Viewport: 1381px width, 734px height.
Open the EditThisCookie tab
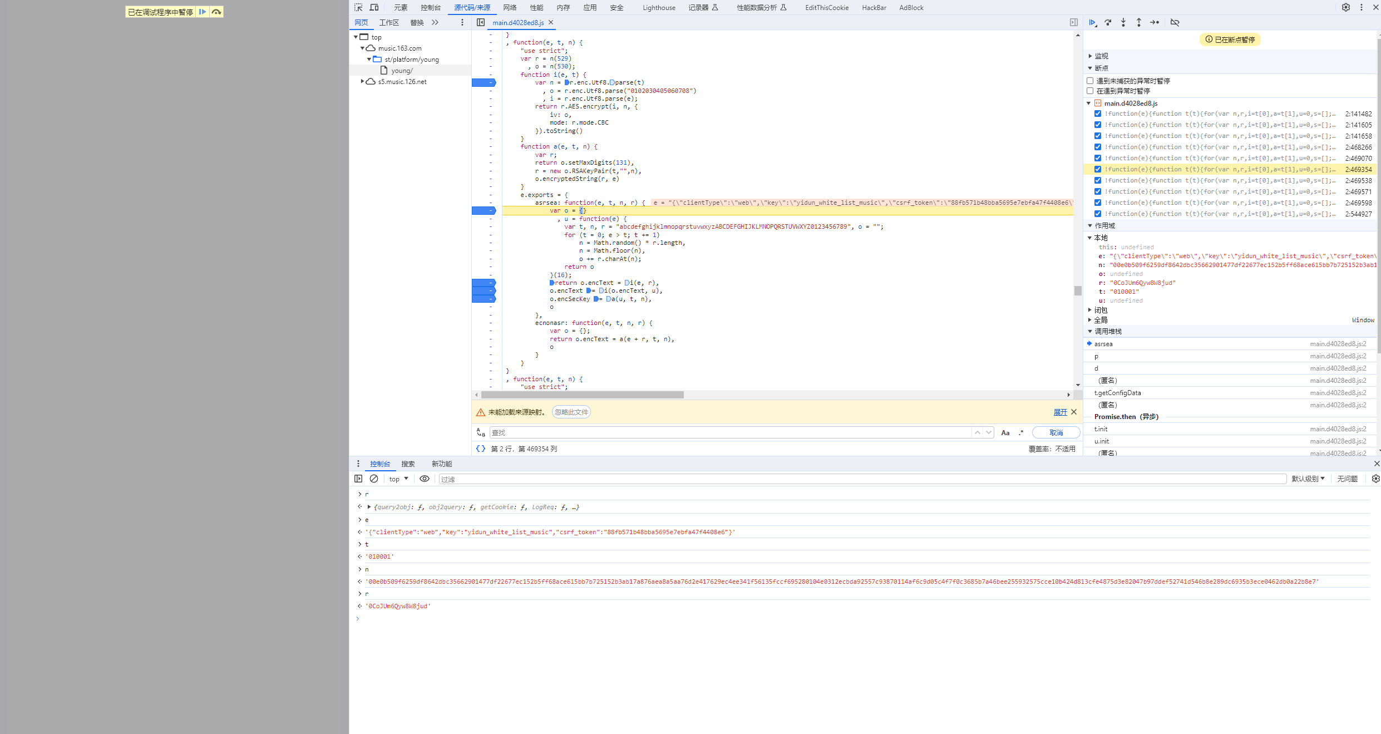click(x=827, y=7)
